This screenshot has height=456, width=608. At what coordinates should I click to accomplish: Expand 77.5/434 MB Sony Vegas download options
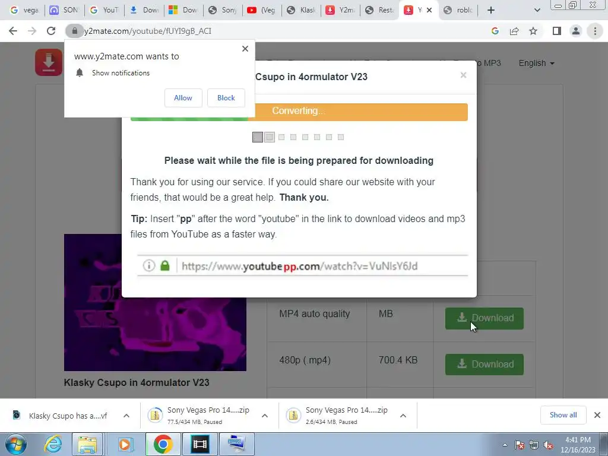coord(265,416)
